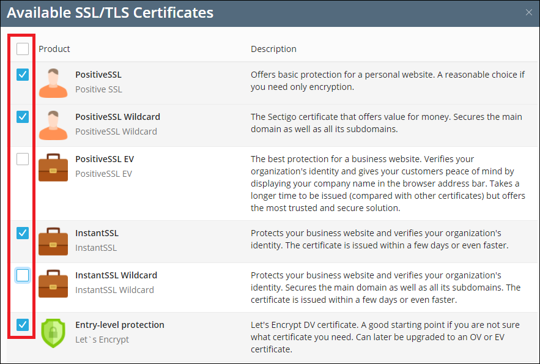Check the InstantSSL Wildcard checkbox

click(23, 275)
